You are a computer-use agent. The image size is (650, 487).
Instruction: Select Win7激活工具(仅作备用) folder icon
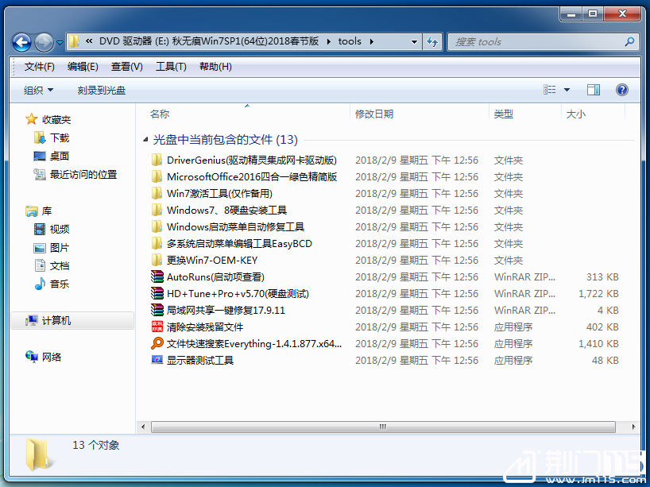(157, 194)
